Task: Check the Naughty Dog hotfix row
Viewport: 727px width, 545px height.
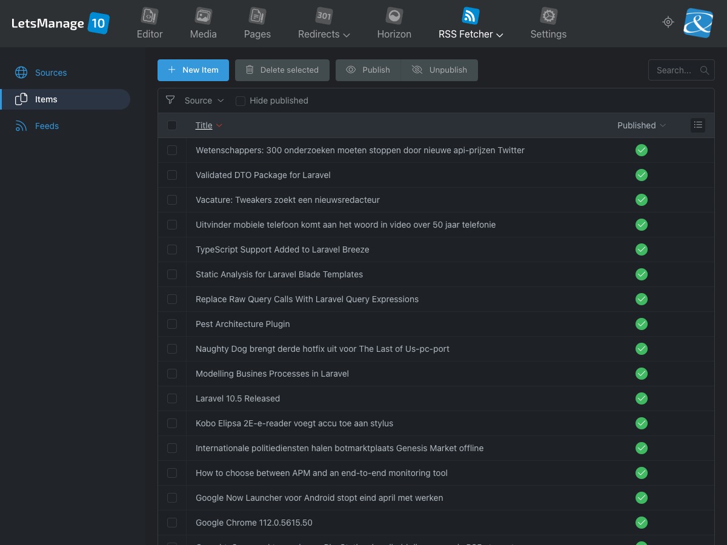Action: [x=172, y=349]
